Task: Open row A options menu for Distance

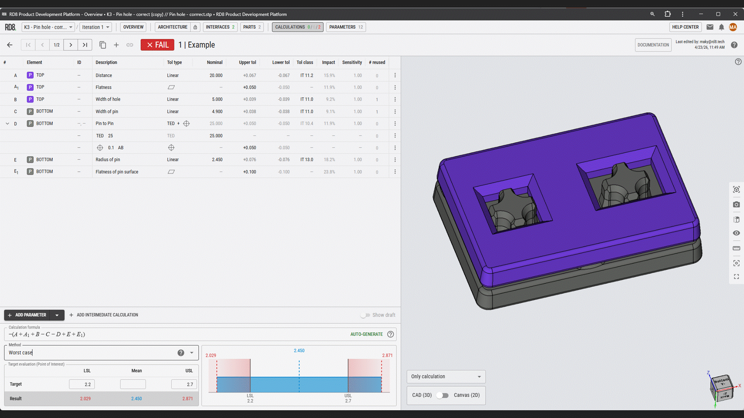Action: (x=395, y=75)
